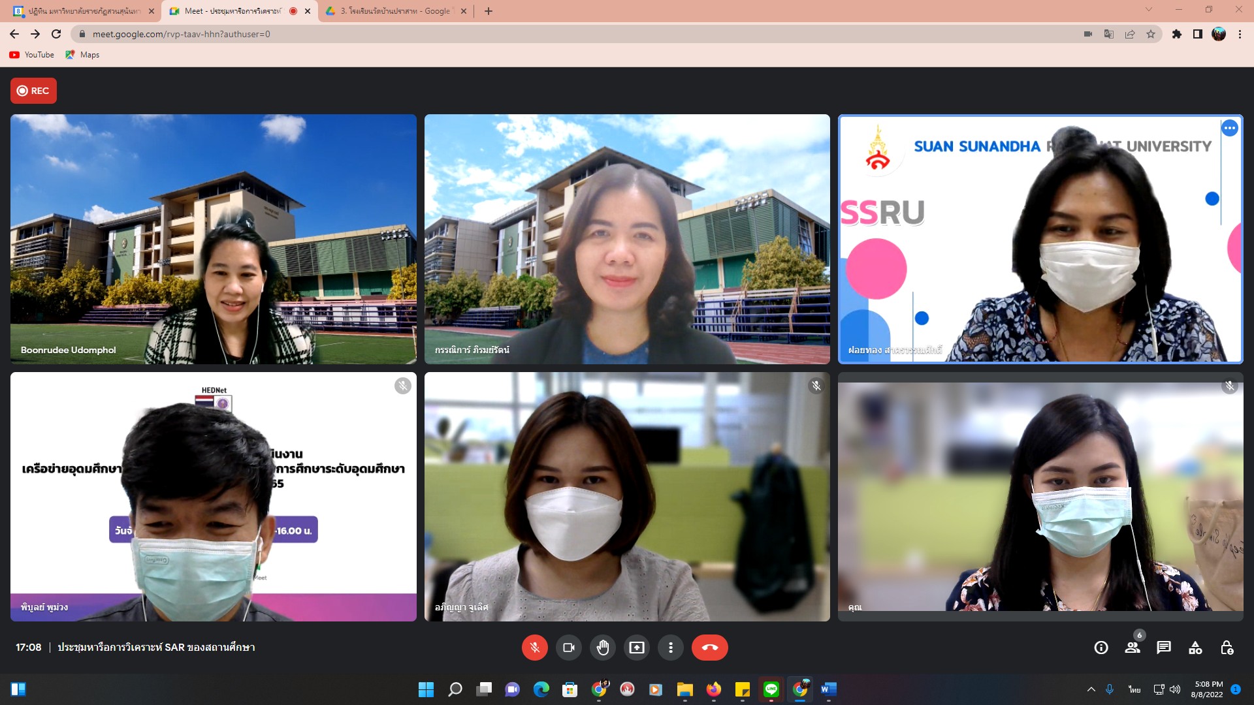The width and height of the screenshot is (1254, 705).
Task: Show the participants people panel
Action: 1133,648
